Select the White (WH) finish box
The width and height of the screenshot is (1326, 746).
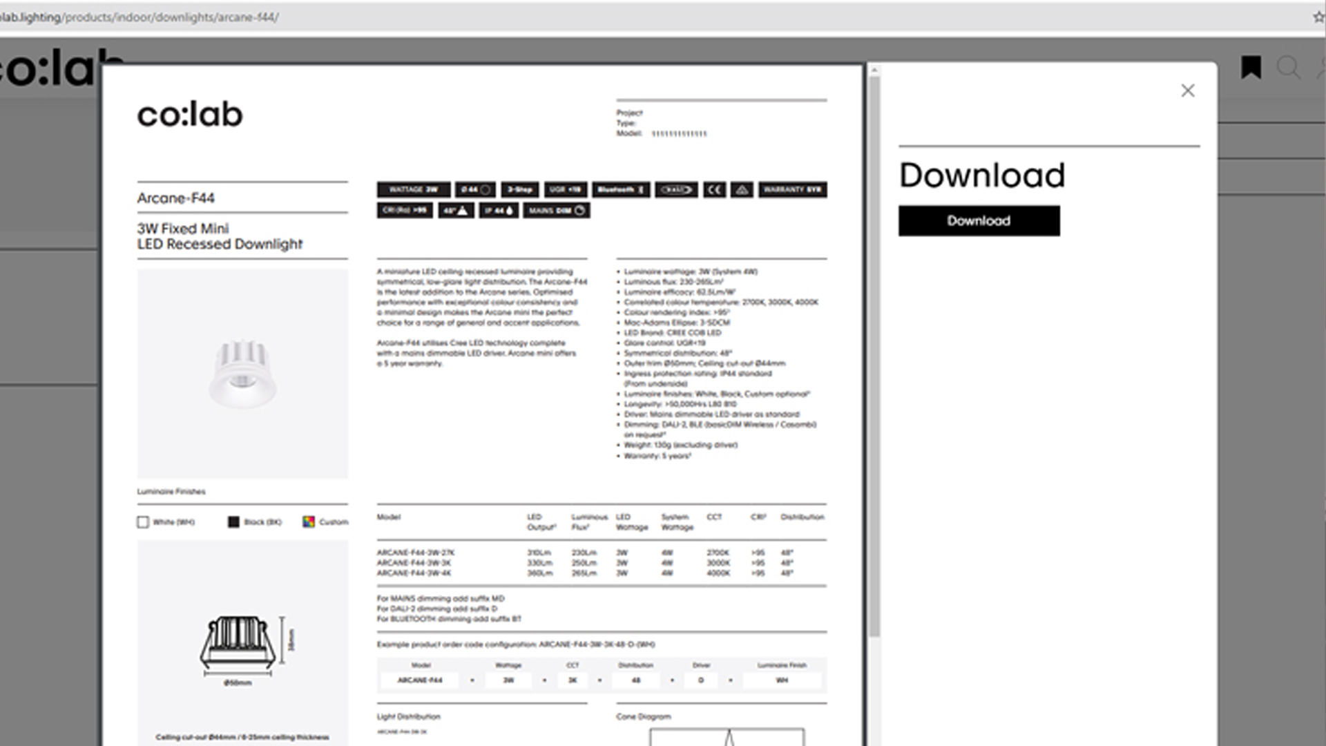coord(143,522)
